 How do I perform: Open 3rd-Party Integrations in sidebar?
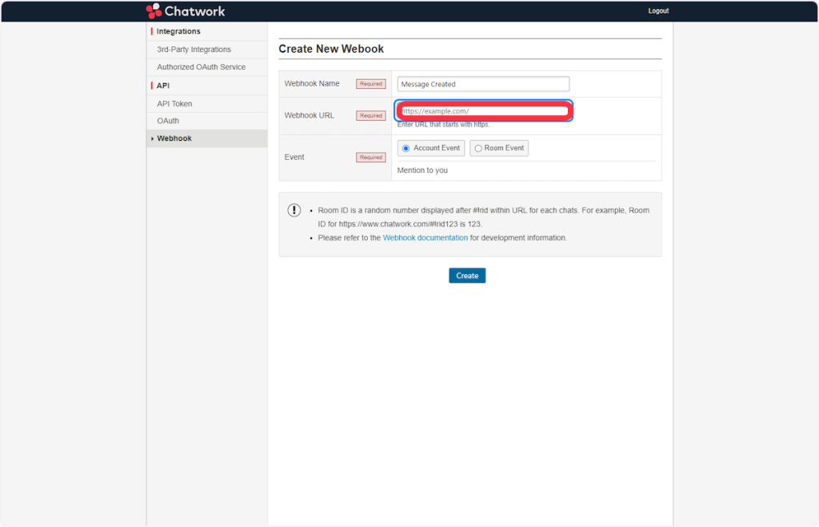pos(194,50)
